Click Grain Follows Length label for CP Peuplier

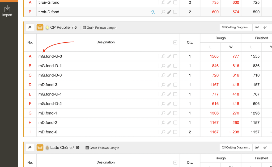click(100, 28)
